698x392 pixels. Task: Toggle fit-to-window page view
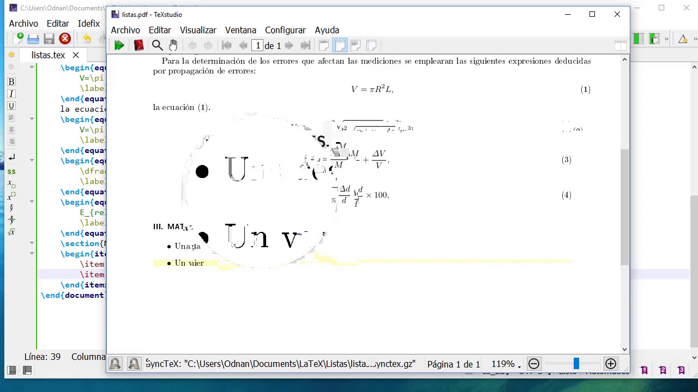coord(371,46)
